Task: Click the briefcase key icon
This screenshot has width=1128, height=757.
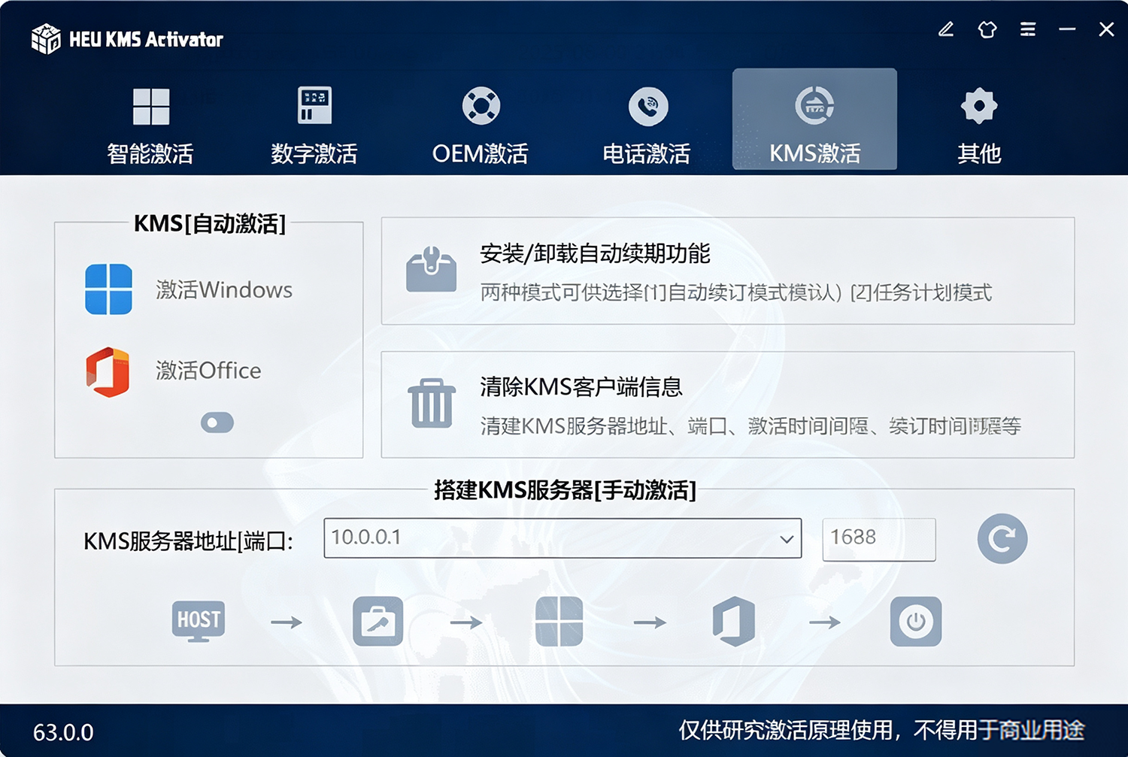Action: point(378,622)
